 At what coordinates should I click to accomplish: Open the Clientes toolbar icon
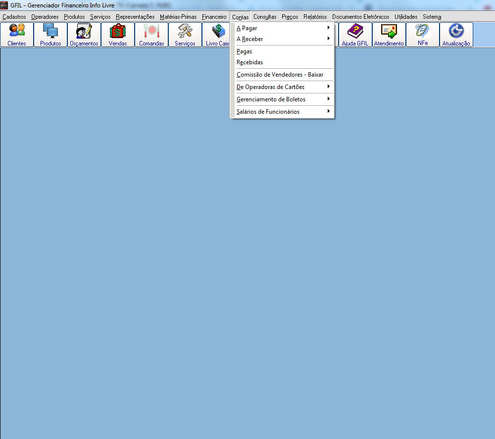(17, 35)
